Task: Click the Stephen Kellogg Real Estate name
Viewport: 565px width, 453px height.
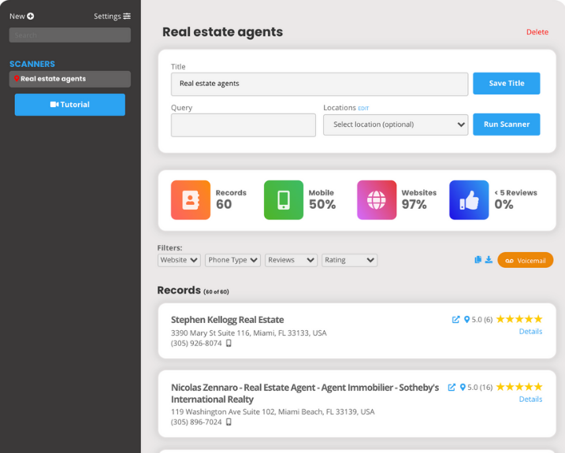Action: [x=228, y=320]
